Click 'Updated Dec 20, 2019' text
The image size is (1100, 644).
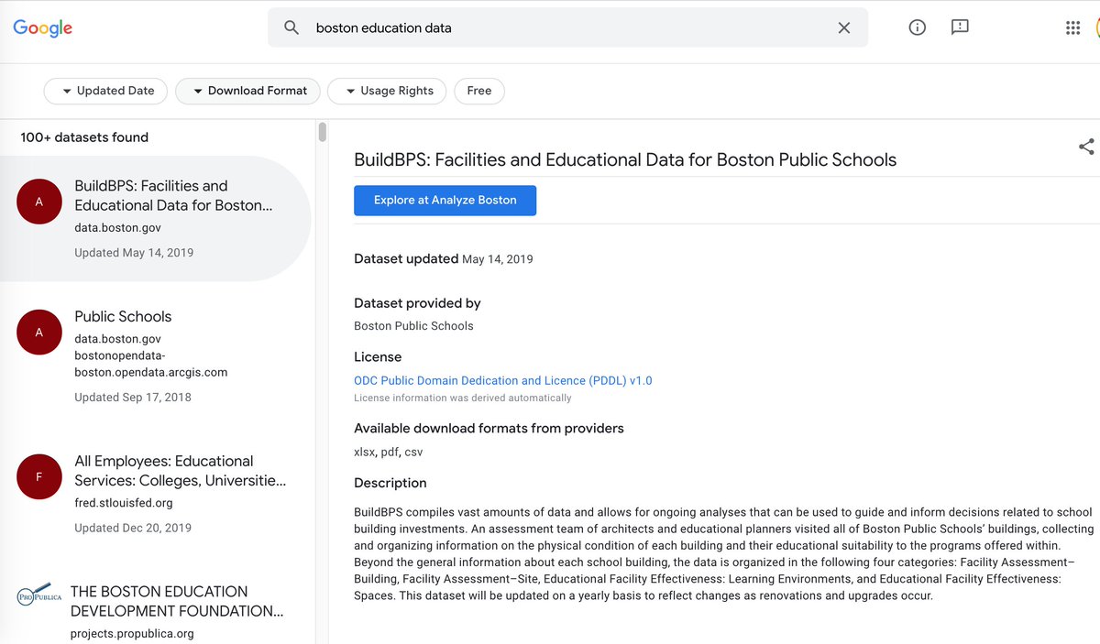pos(134,528)
